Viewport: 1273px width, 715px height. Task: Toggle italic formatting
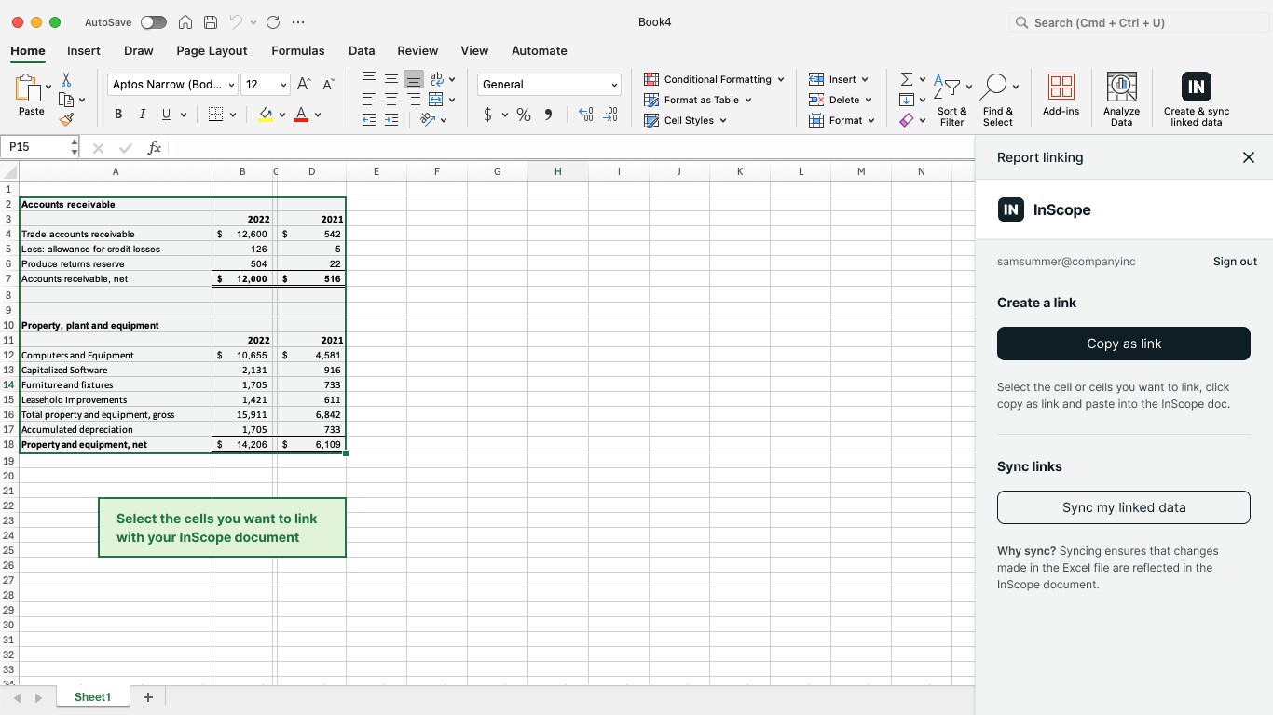142,115
